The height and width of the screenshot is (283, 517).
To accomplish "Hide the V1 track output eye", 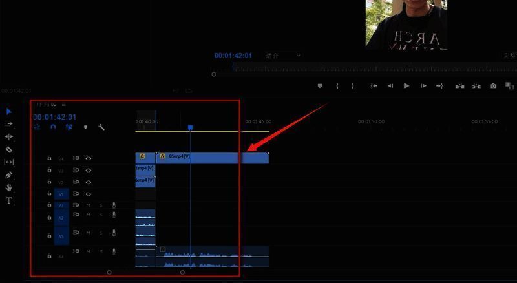I will [89, 194].
